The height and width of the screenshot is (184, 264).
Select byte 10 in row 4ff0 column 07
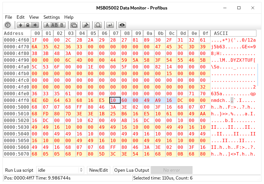click(115, 101)
